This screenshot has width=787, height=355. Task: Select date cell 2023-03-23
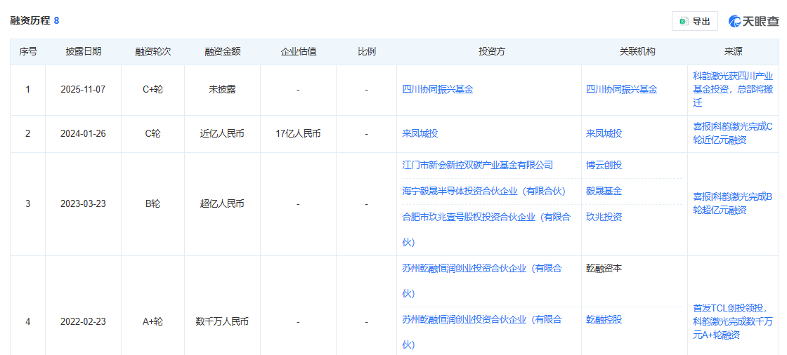(x=84, y=204)
